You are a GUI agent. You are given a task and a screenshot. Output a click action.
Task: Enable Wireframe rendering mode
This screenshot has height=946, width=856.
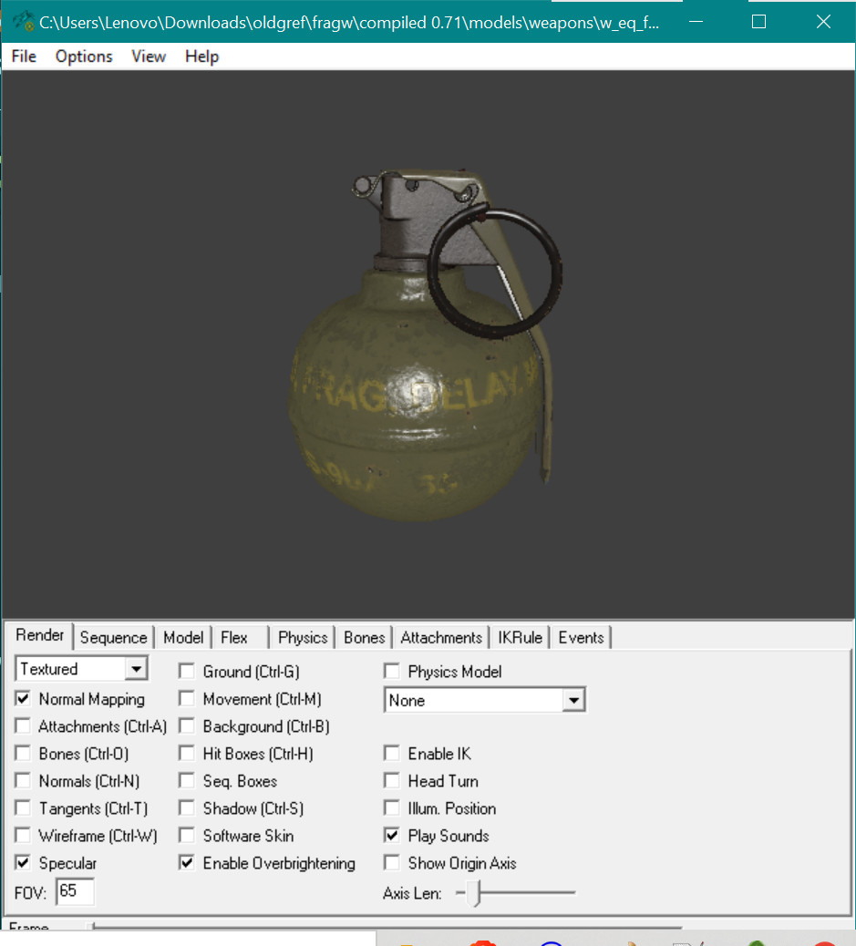pos(22,836)
